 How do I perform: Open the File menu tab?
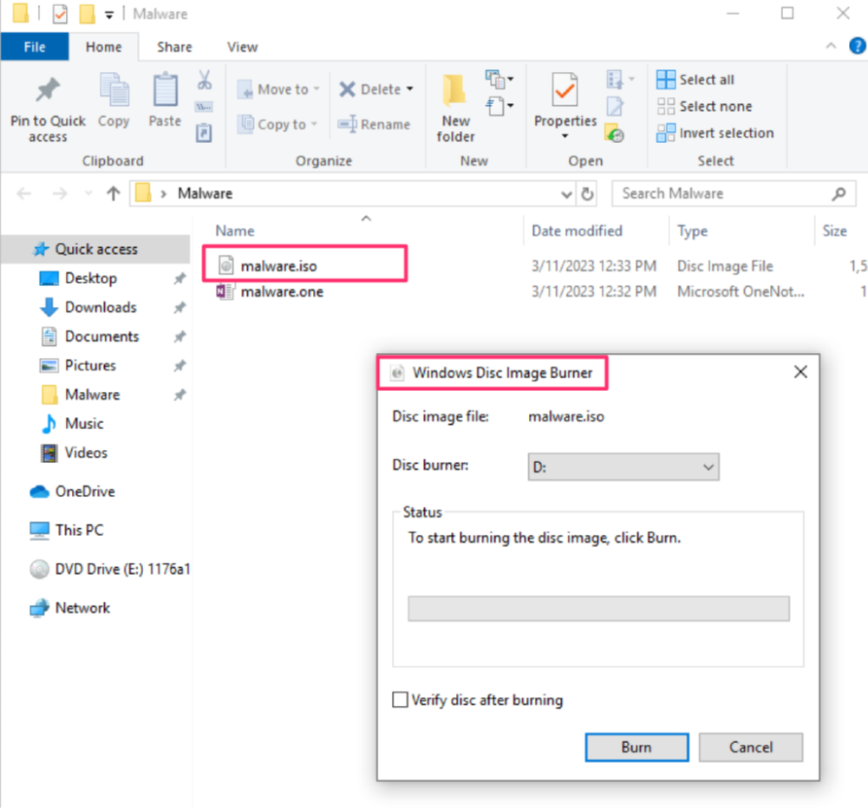[35, 47]
